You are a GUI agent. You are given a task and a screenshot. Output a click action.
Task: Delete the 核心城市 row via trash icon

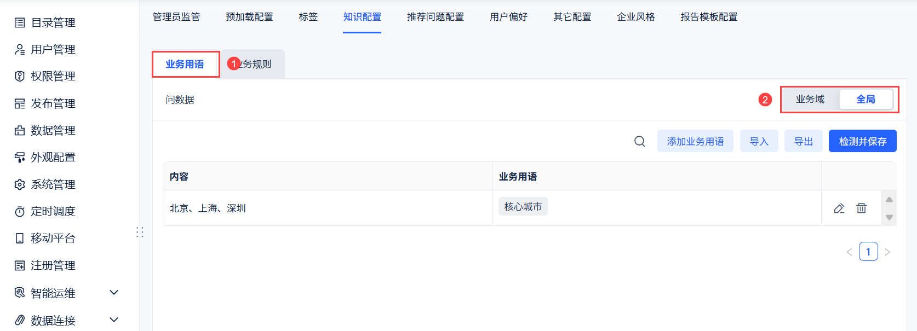coord(861,208)
